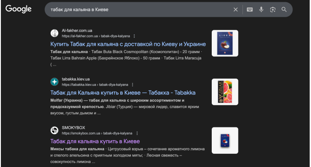The width and height of the screenshot is (311, 167).
Task: Start voice search with microphone
Action: tap(261, 10)
